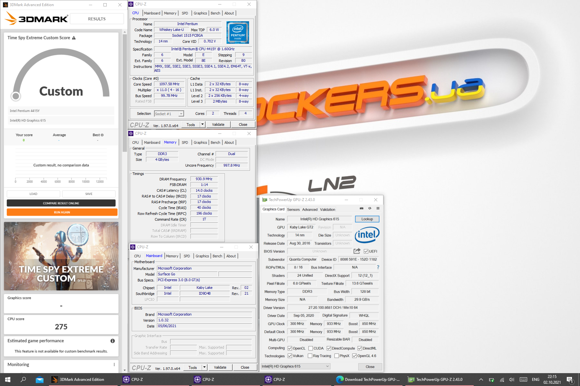Open the volume speaker tray icon

point(512,380)
